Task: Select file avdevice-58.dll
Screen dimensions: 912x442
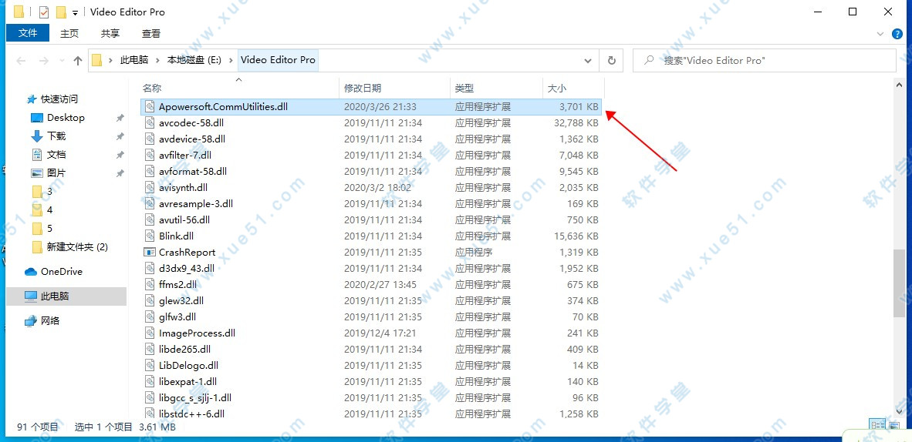Action: point(372,139)
